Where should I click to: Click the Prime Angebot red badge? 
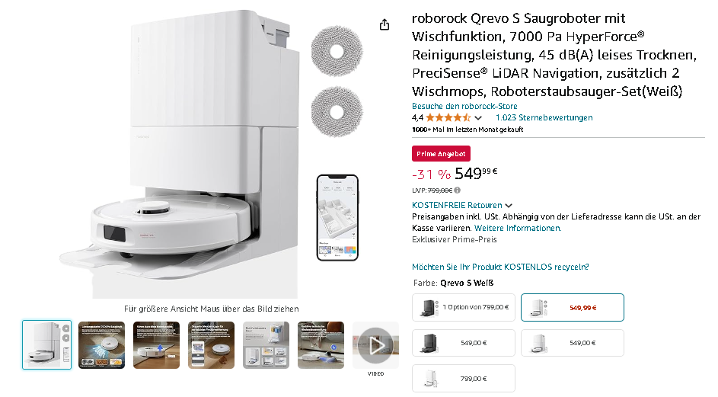point(441,154)
